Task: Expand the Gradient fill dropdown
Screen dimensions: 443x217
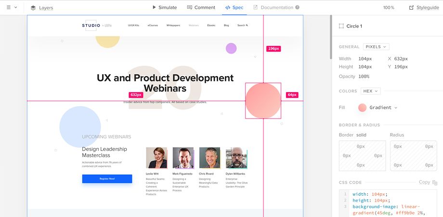Action: tap(383, 108)
